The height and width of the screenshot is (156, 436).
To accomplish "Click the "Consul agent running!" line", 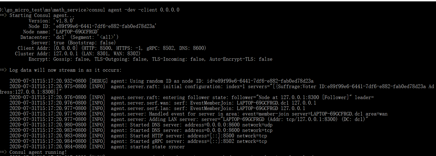I will coord(38,152).
